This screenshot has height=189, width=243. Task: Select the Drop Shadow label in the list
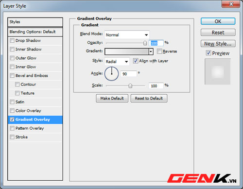tap(28, 40)
